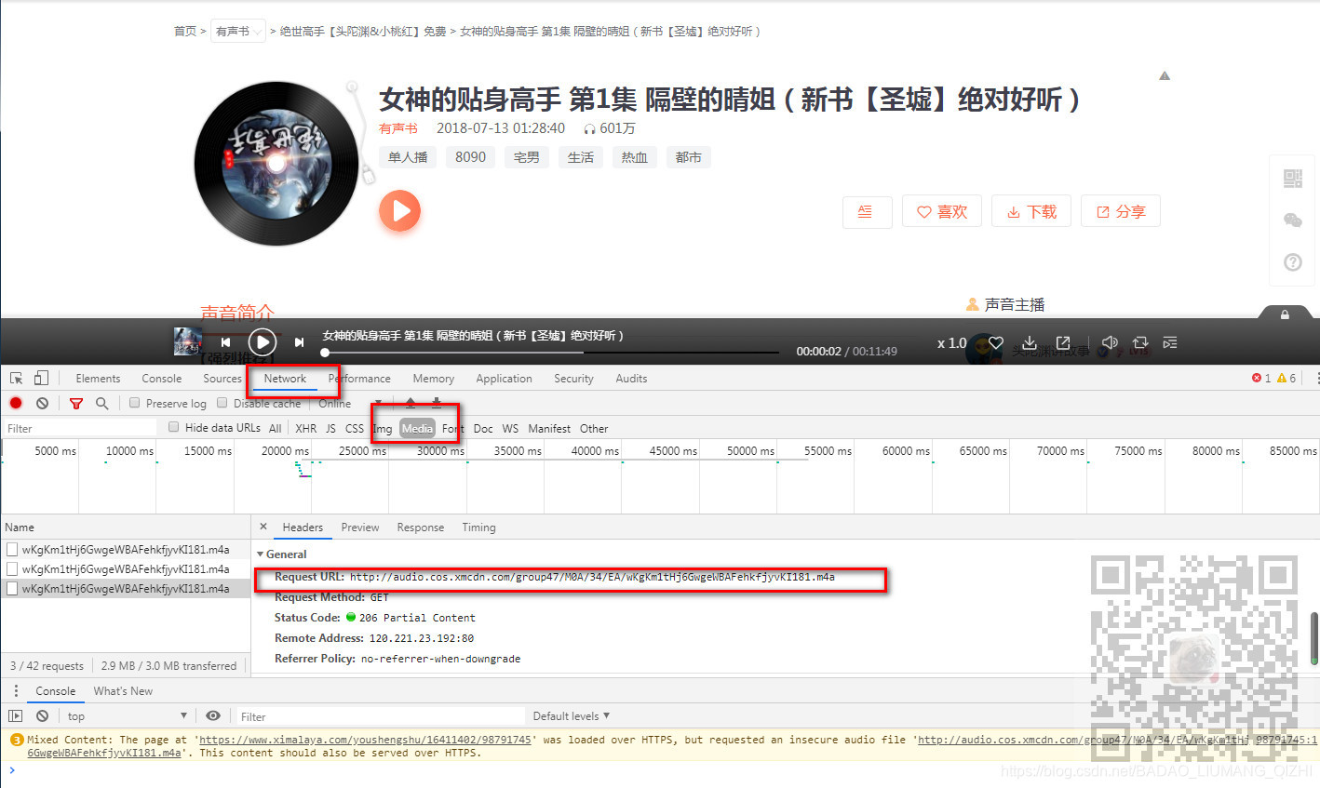Skip to previous track in player bar
Viewport: 1320px width, 788px height.
[225, 342]
